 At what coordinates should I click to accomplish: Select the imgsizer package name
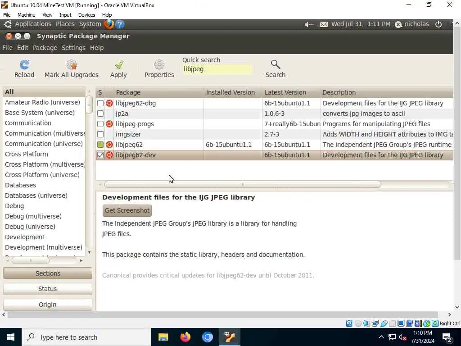128,134
